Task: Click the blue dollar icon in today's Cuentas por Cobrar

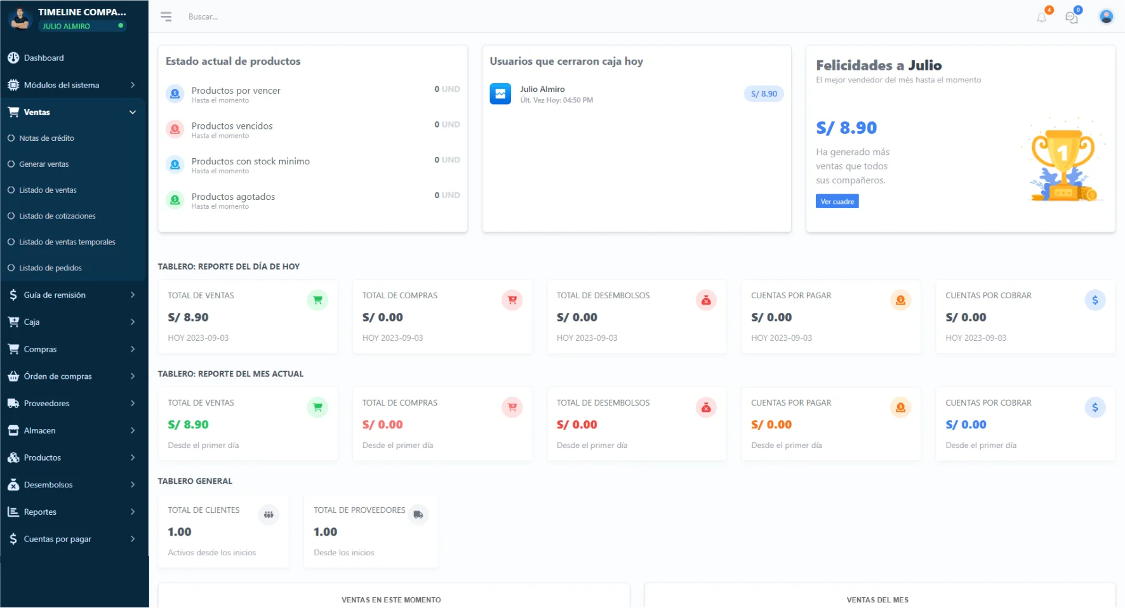Action: tap(1095, 300)
